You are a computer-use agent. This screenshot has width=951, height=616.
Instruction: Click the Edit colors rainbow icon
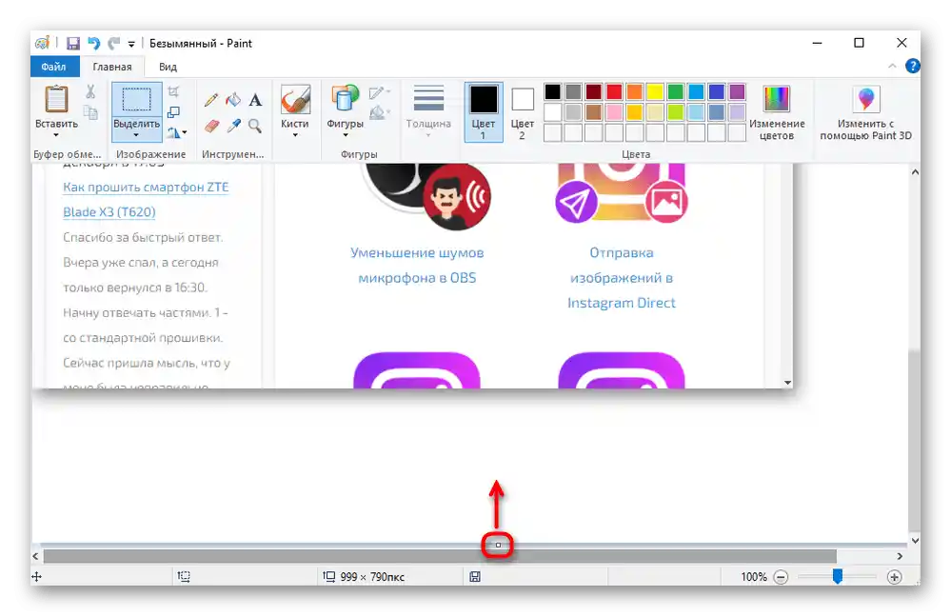[777, 99]
